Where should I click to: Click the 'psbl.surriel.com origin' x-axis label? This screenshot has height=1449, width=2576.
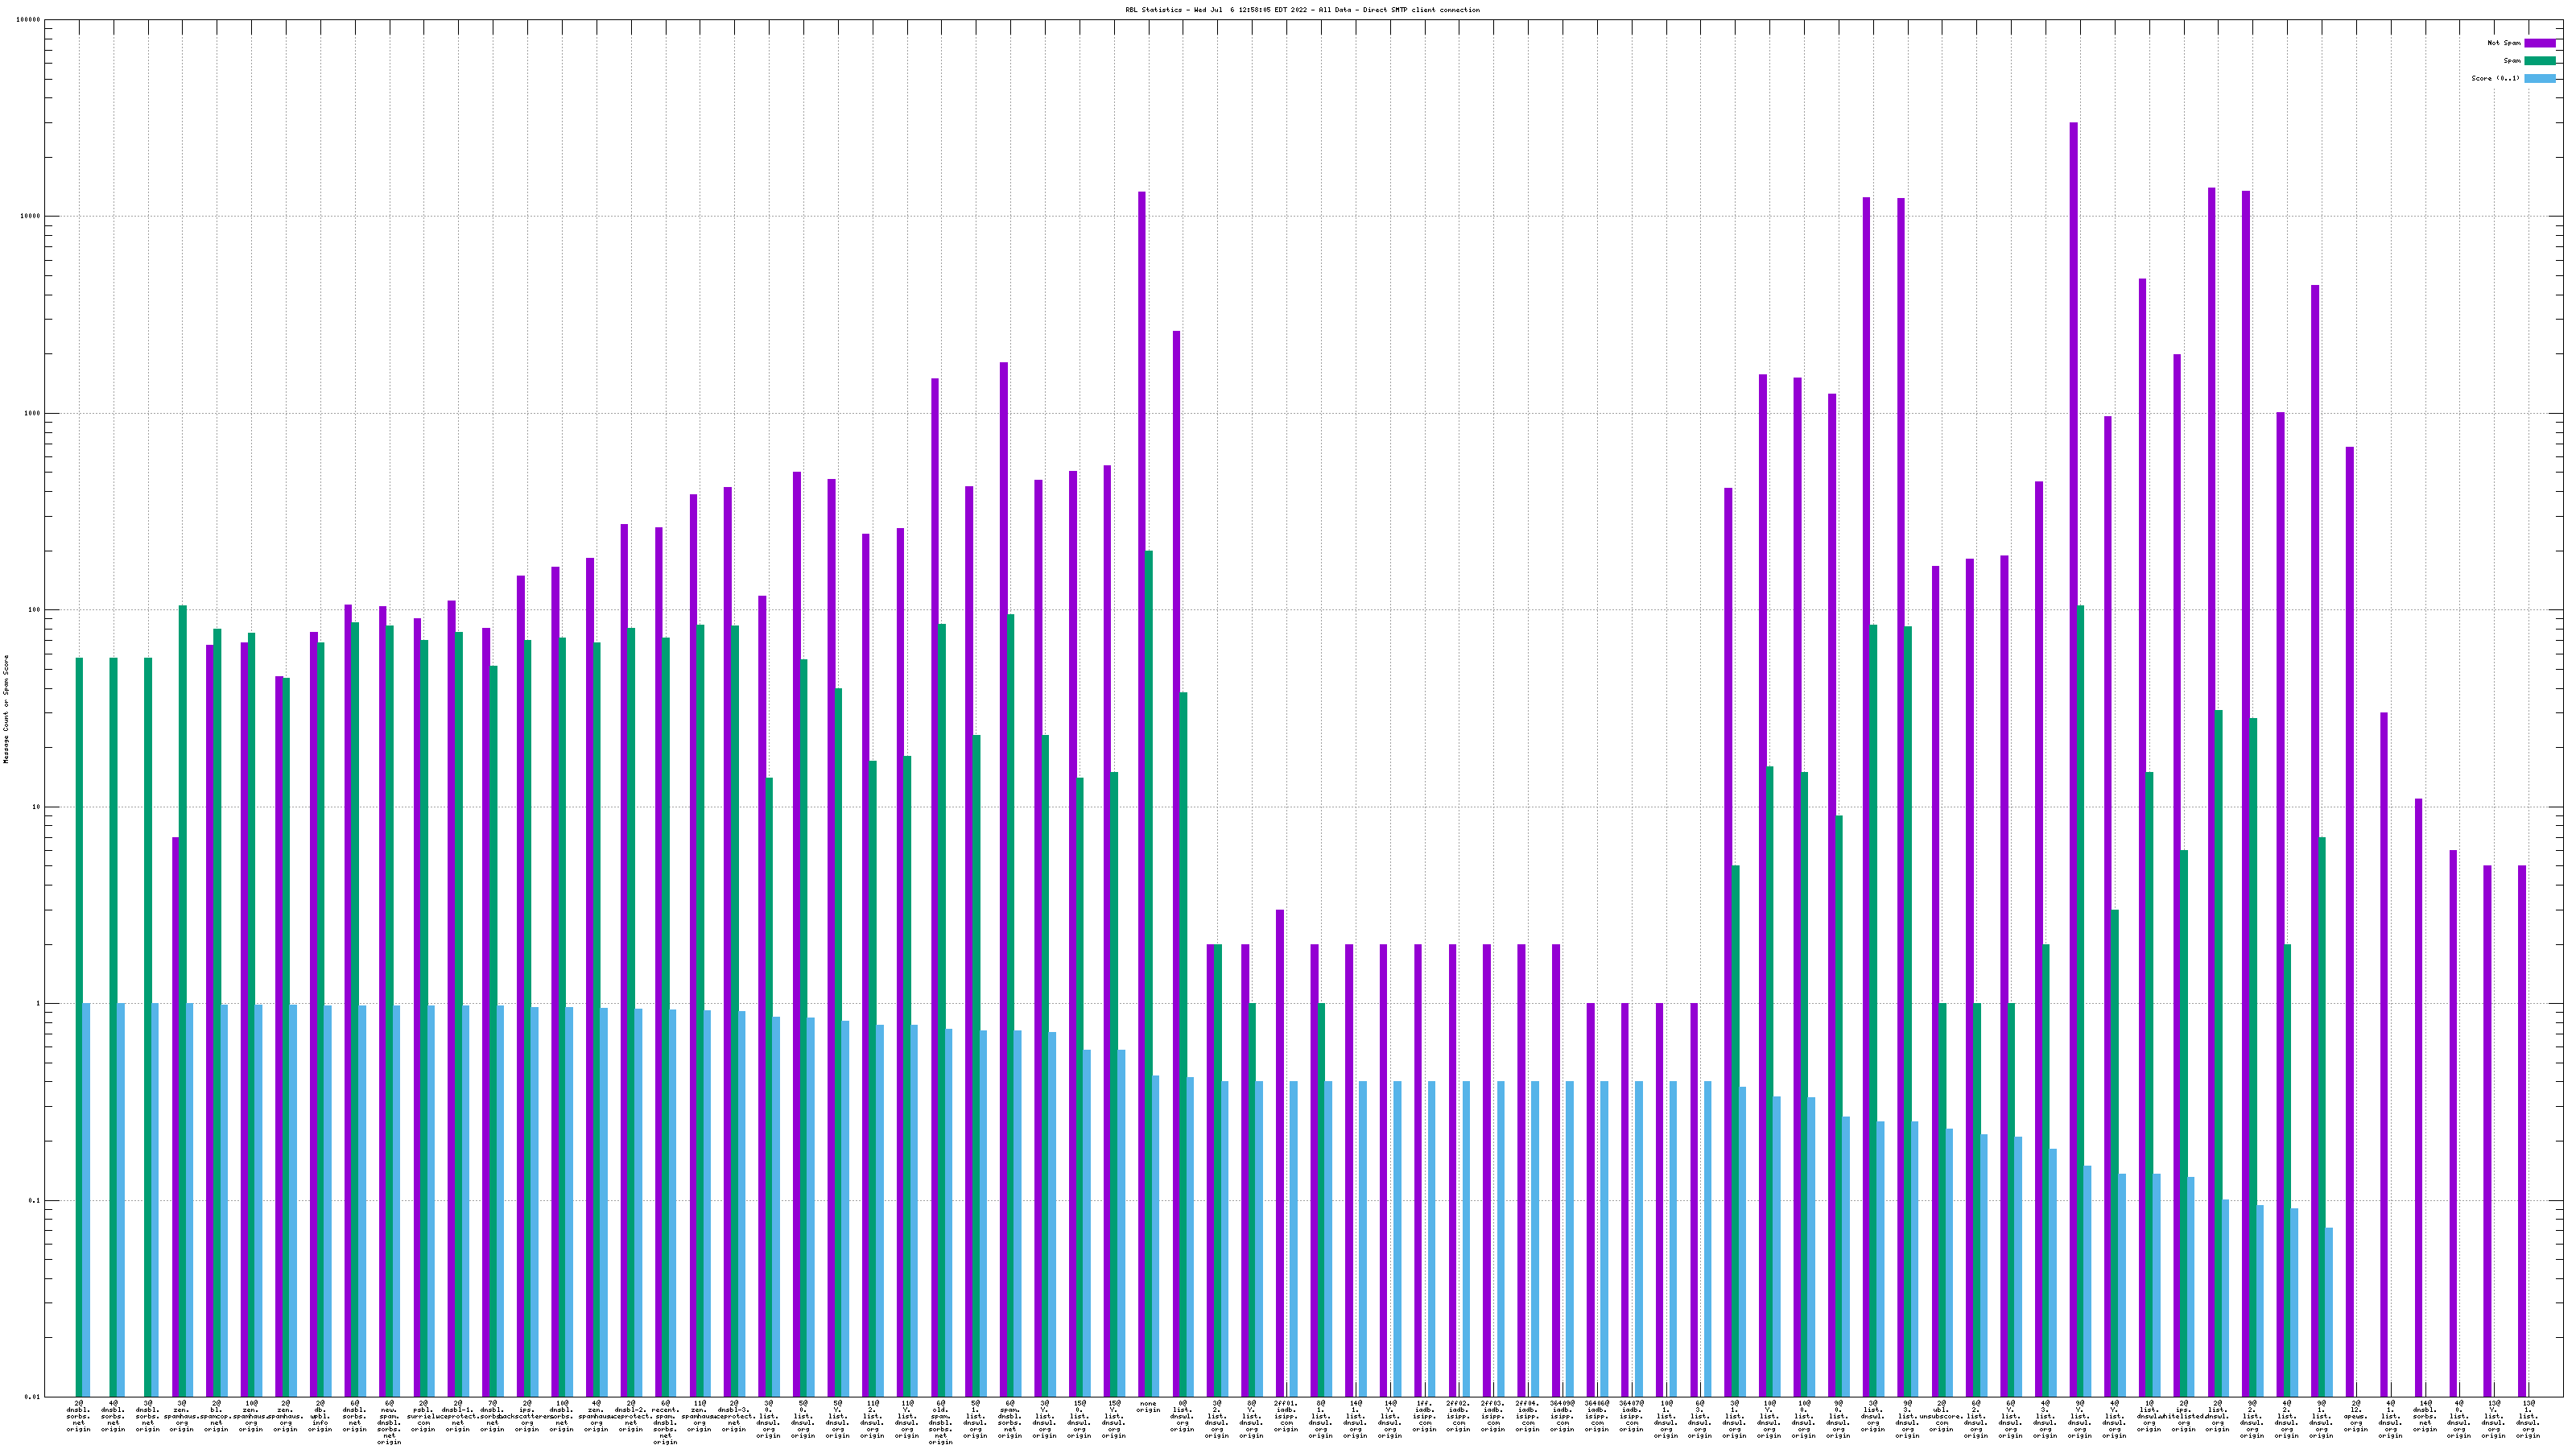pyautogui.click(x=423, y=1416)
